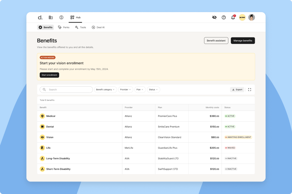The height and width of the screenshot is (194, 292).
Task: Open the Short-Term Disability row
Action: tap(146, 169)
